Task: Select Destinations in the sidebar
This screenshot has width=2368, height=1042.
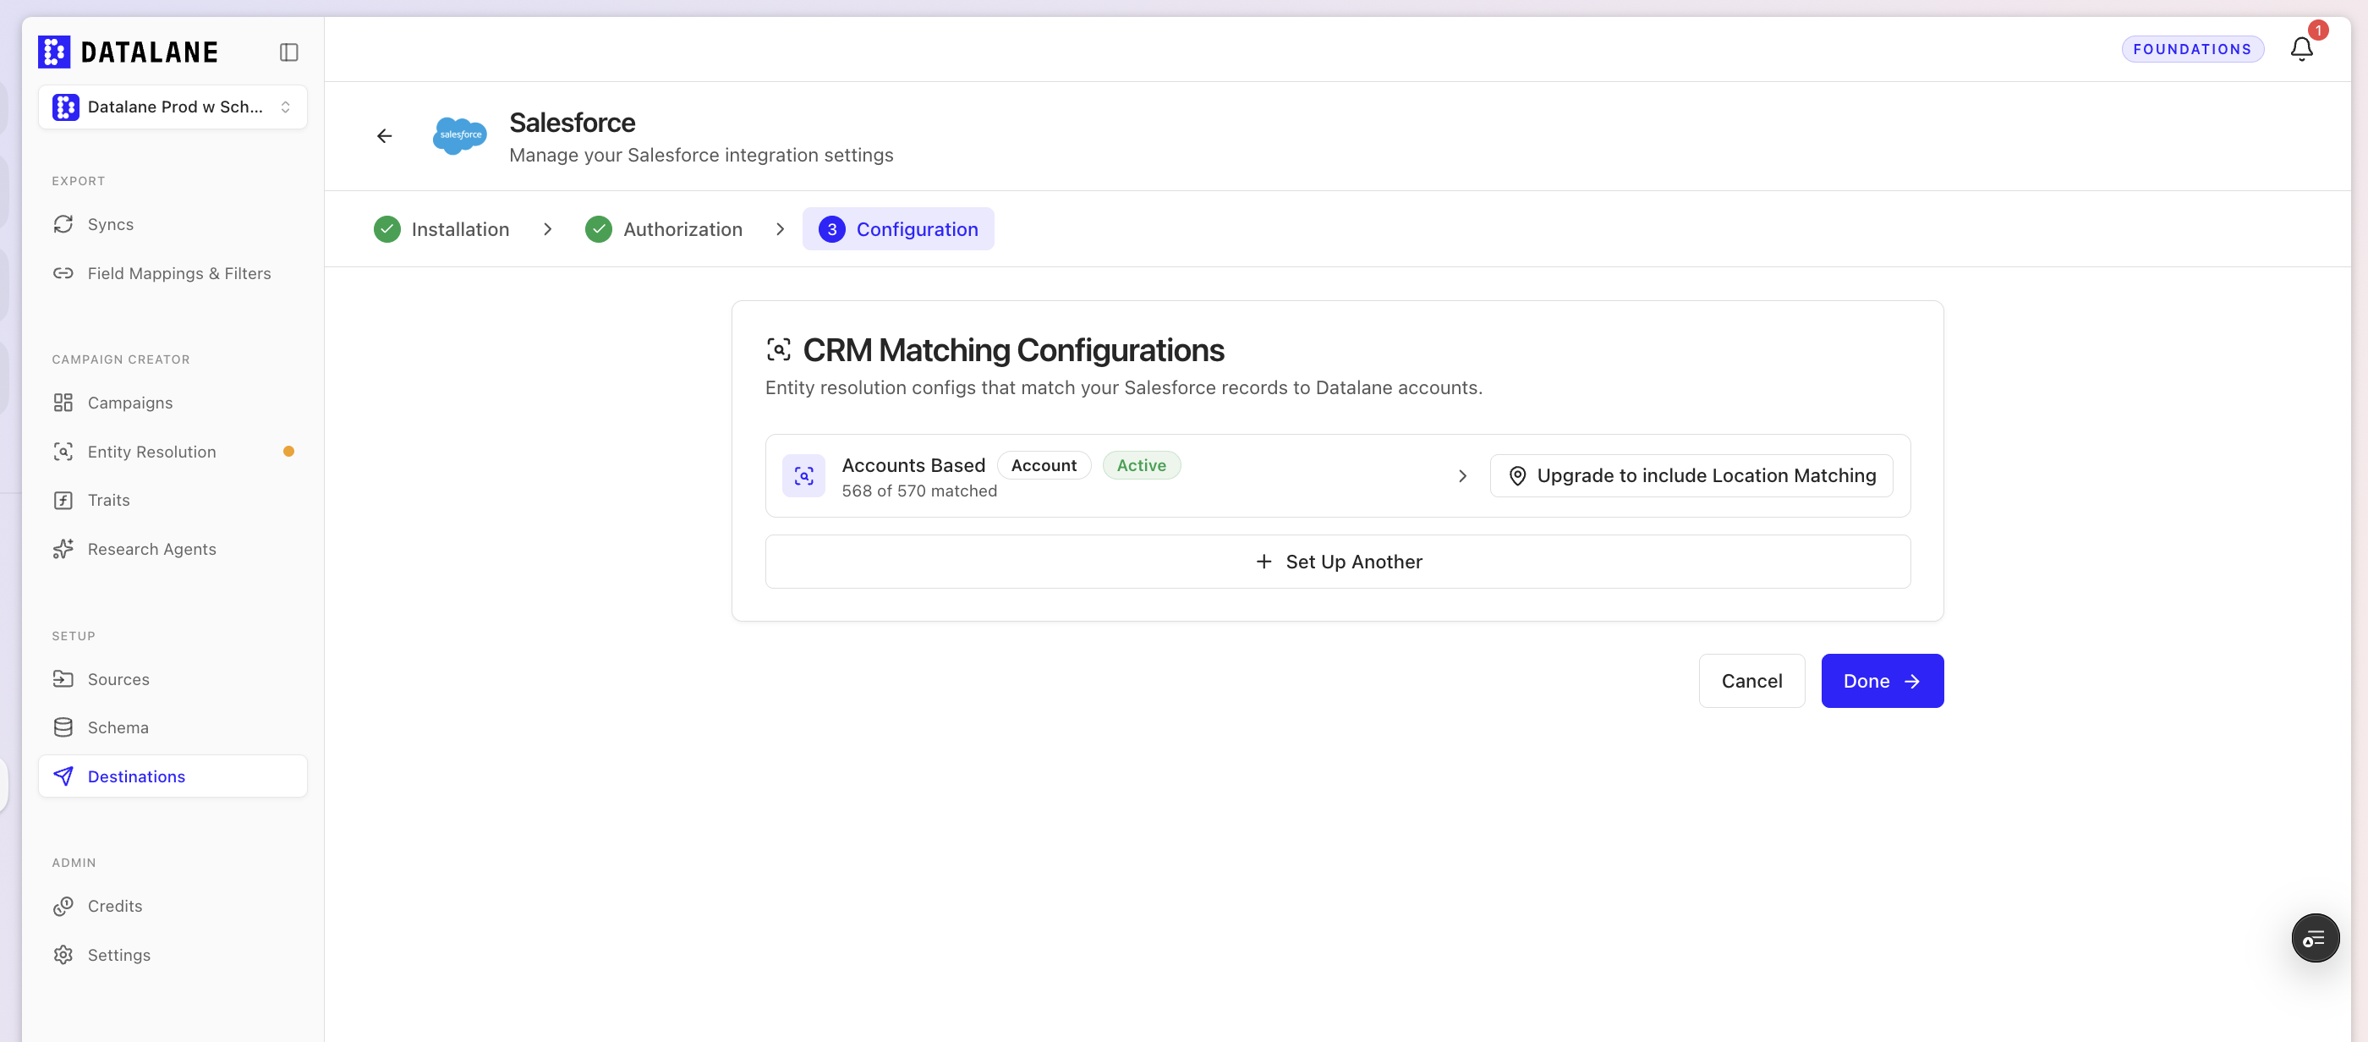Action: pyautogui.click(x=173, y=776)
